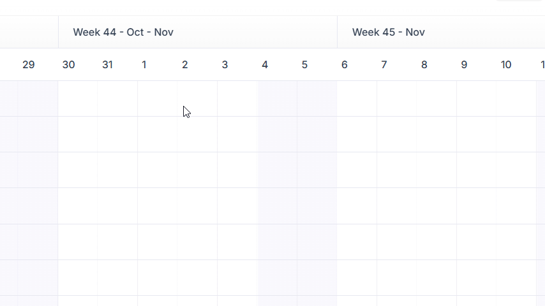
Task: Click the date 29 column header
Action: point(29,64)
